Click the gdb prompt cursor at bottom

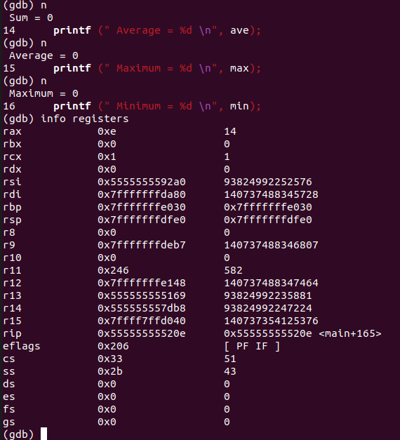[44, 434]
